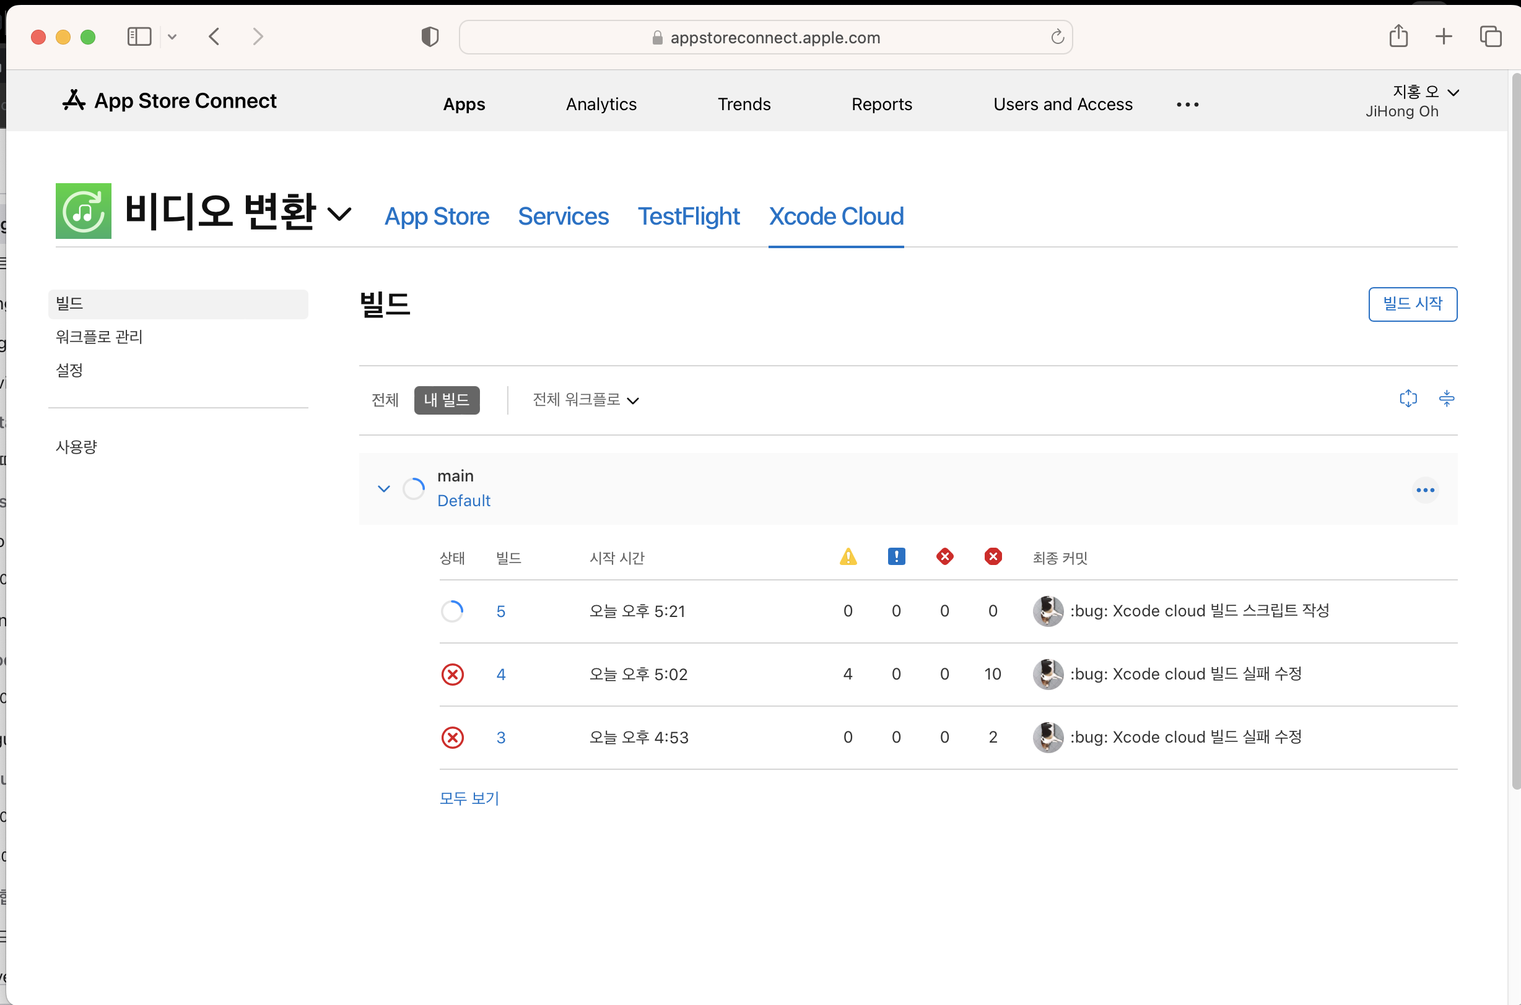
Task: Click the failed status icon of build 4
Action: 453,675
